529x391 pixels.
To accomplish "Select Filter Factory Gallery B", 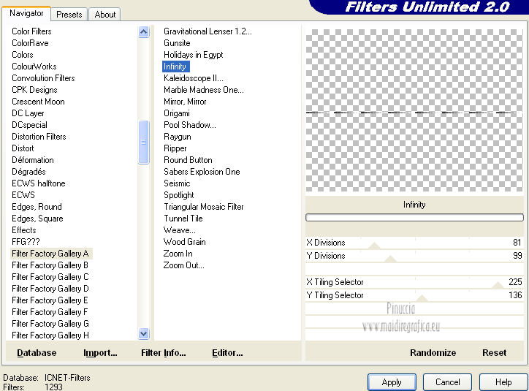I will (50, 265).
